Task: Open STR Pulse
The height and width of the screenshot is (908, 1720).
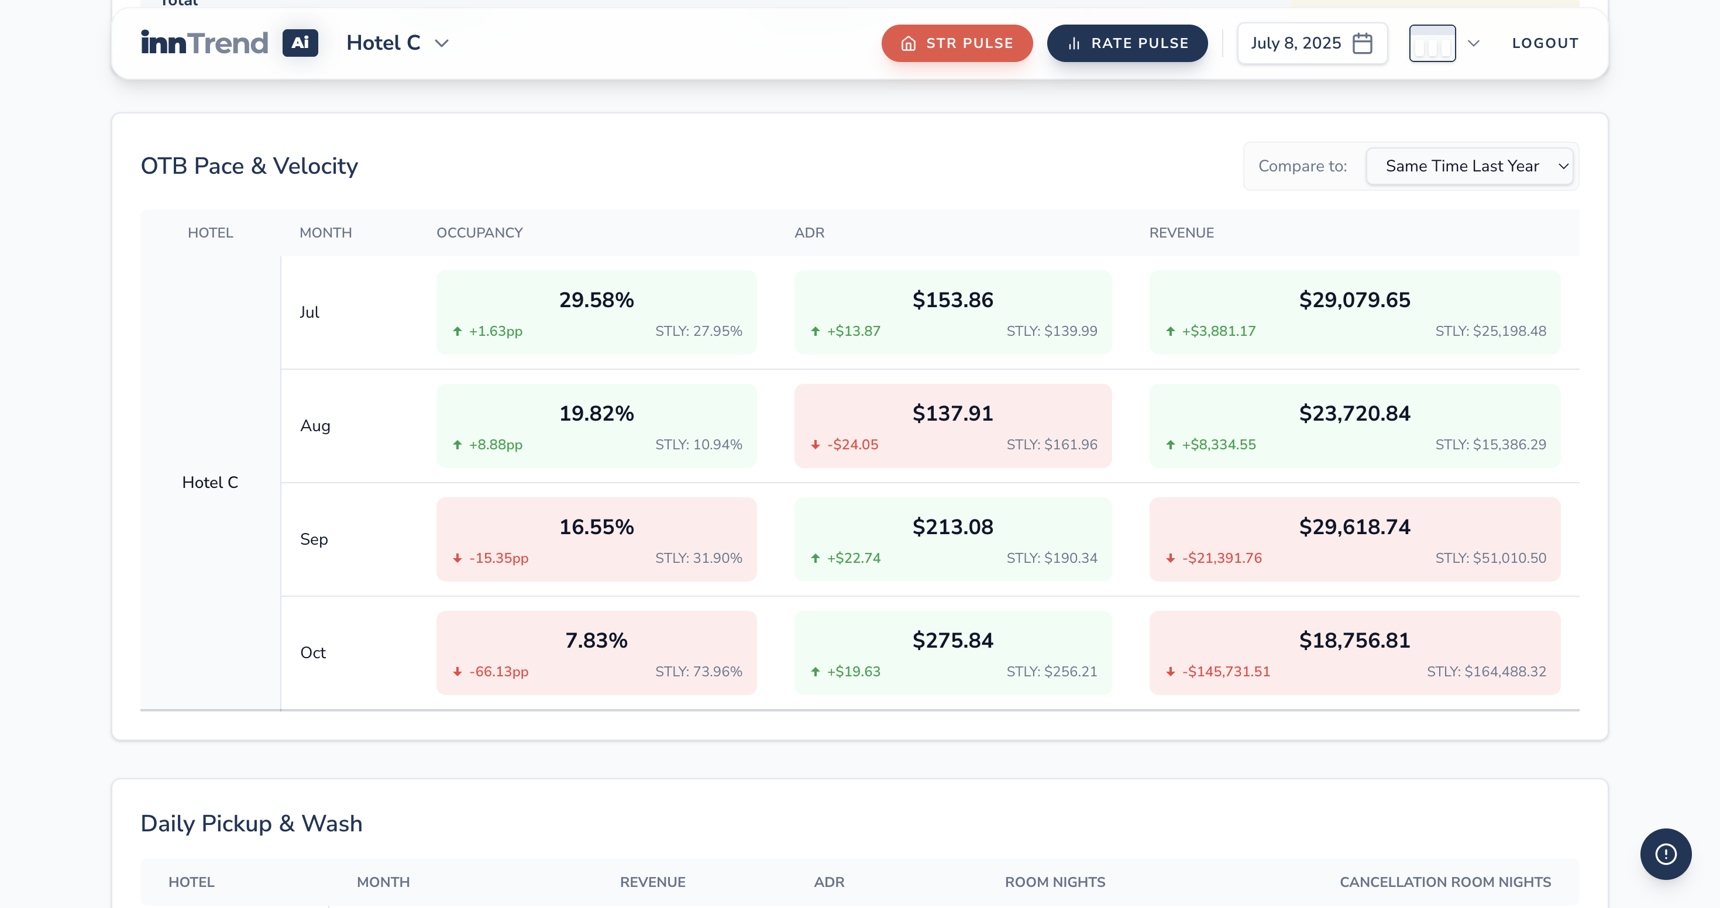Action: coord(957,43)
